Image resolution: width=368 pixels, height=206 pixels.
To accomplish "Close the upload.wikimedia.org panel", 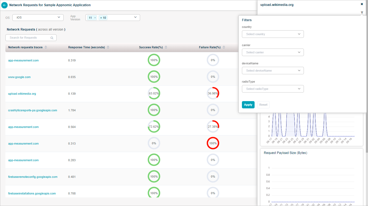I will 362,4.
